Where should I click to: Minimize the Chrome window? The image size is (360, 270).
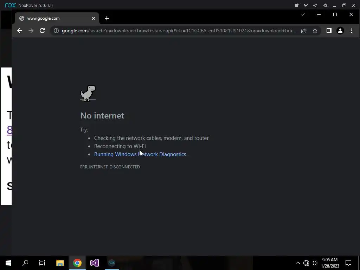tap(319, 14)
